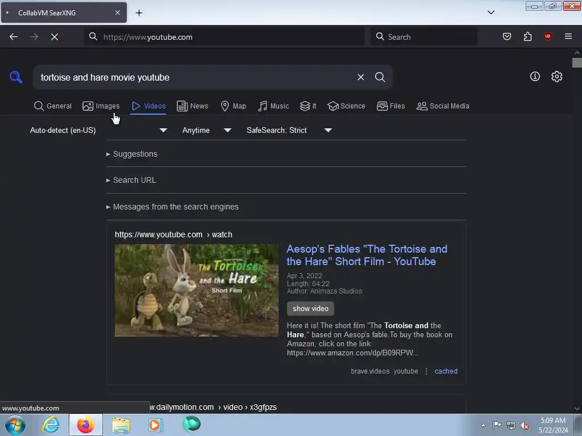Image resolution: width=582 pixels, height=436 pixels.
Task: Open the network status tray icon
Action: pyautogui.click(x=511, y=425)
